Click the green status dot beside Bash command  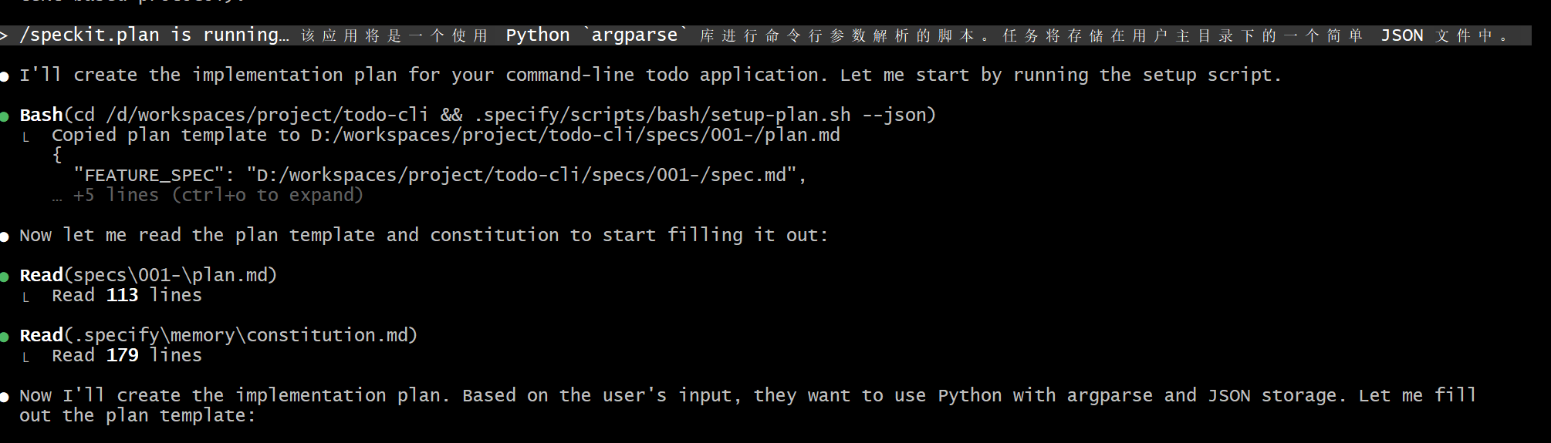tap(5, 116)
